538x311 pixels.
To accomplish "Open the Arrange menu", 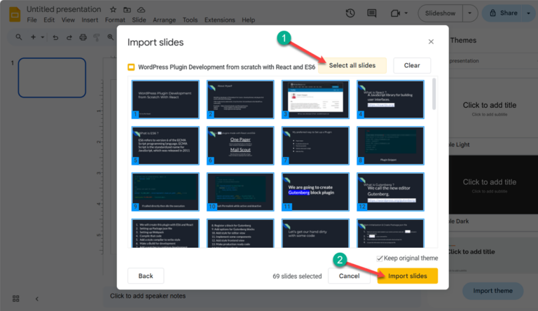I will (x=164, y=20).
